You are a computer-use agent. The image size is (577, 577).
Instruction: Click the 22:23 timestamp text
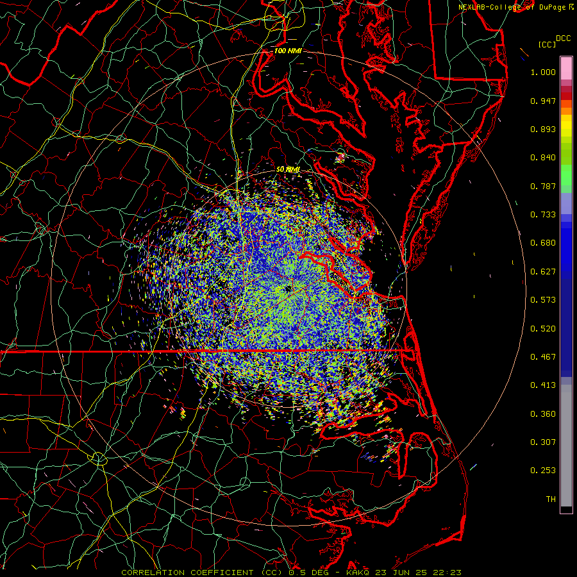[447, 573]
